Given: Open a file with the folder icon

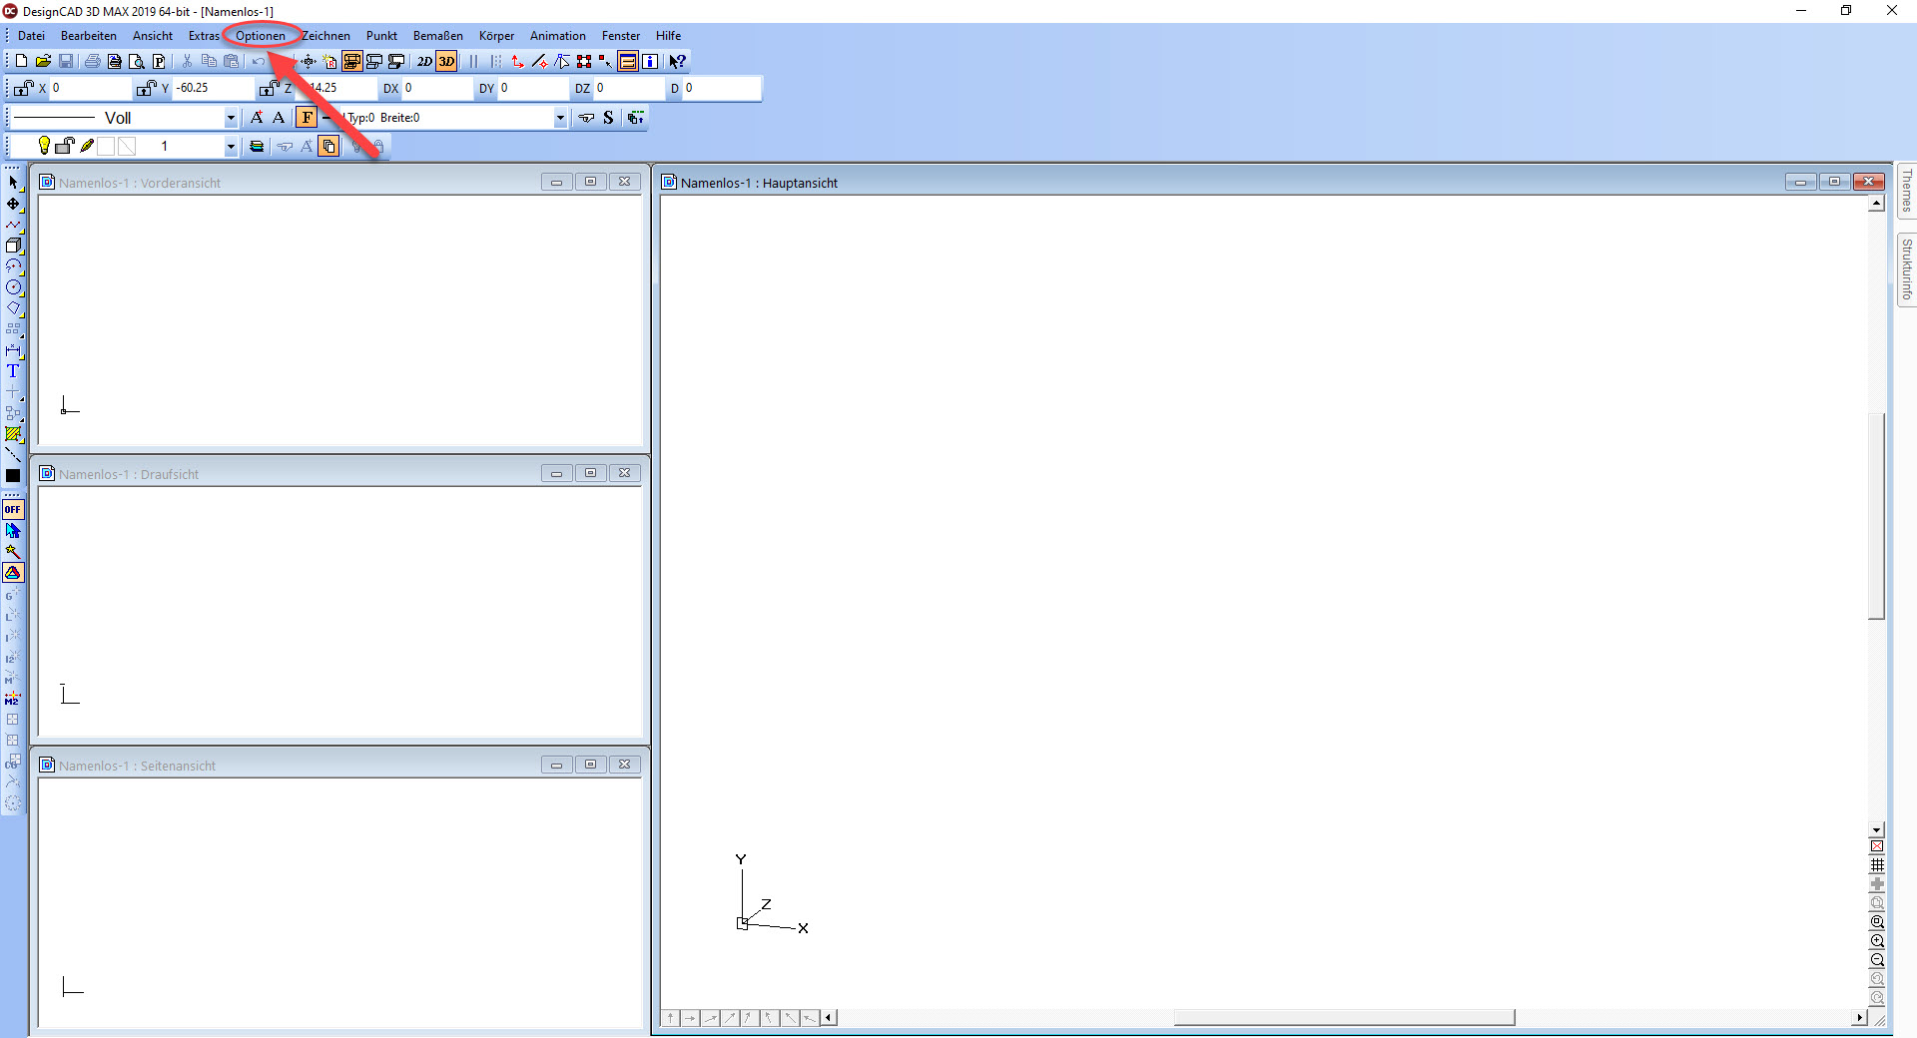Looking at the screenshot, I should (43, 61).
